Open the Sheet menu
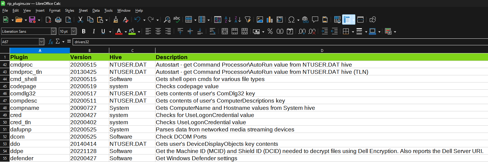488x162 pixels. [x=83, y=10]
